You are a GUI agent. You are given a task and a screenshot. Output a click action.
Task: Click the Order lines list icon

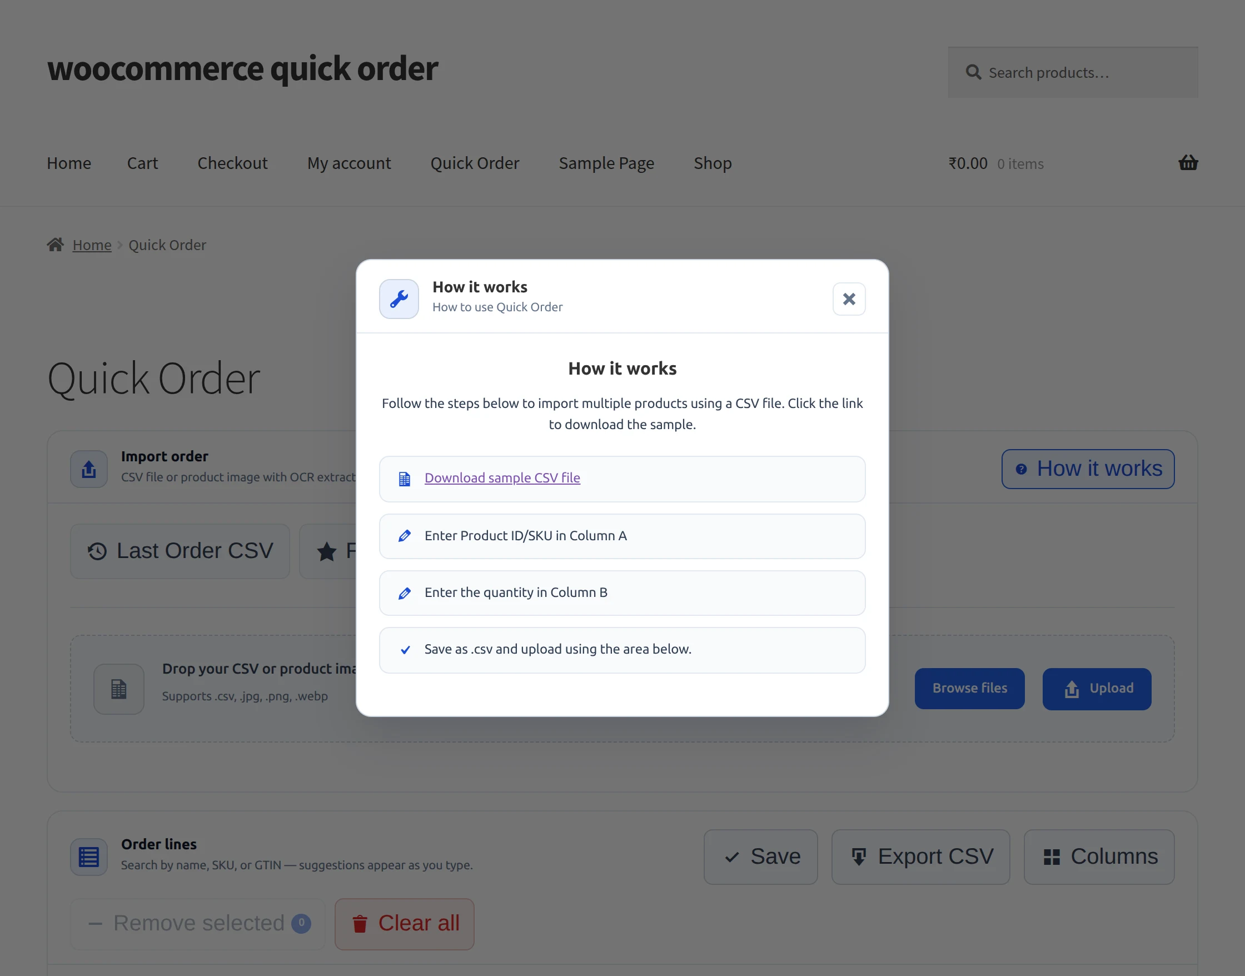[88, 857]
